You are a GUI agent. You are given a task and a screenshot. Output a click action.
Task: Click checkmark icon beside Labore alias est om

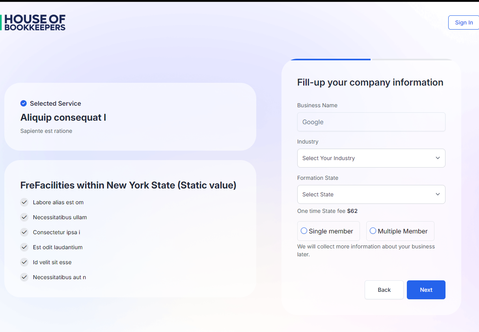click(24, 202)
